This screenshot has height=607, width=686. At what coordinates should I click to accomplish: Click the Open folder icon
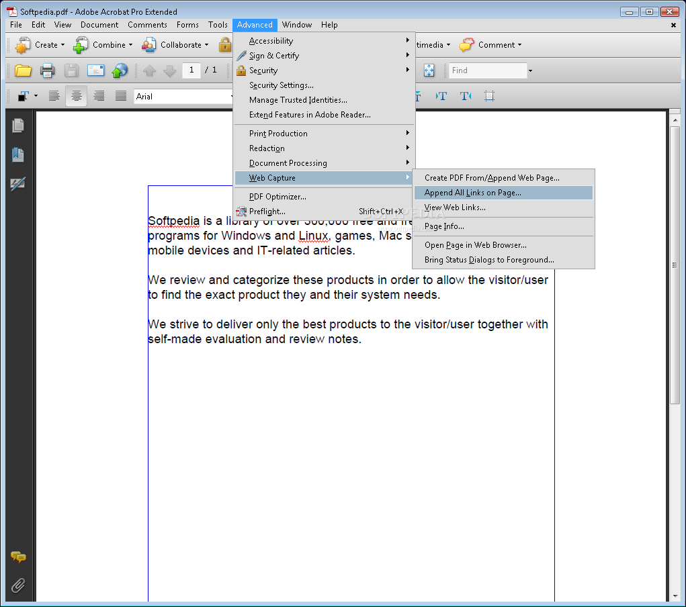pos(23,71)
